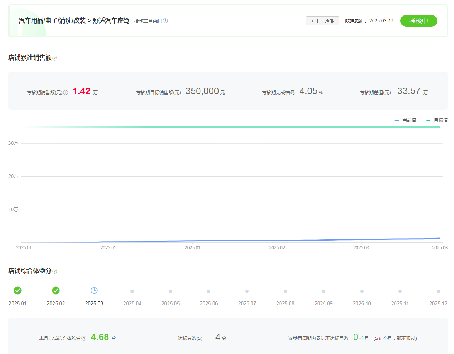Go to previous period with 上一周期 button
Screen dimensions: 454x354
tap(322, 21)
